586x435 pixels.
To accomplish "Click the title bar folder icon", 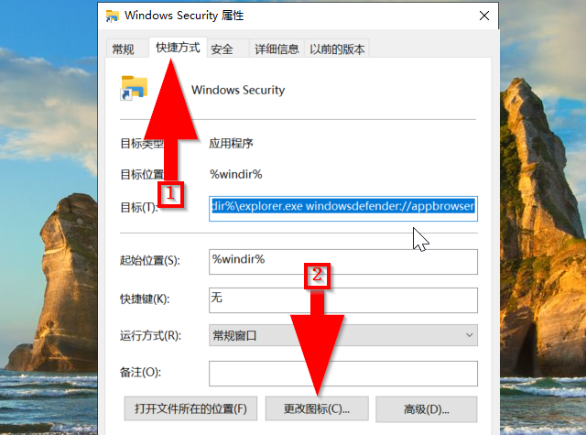I will (112, 16).
